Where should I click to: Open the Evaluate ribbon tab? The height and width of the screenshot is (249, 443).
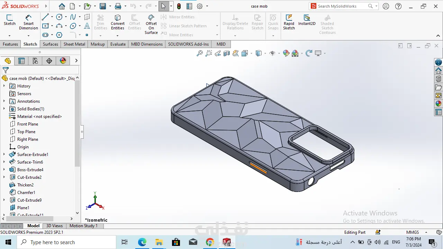pyautogui.click(x=118, y=44)
